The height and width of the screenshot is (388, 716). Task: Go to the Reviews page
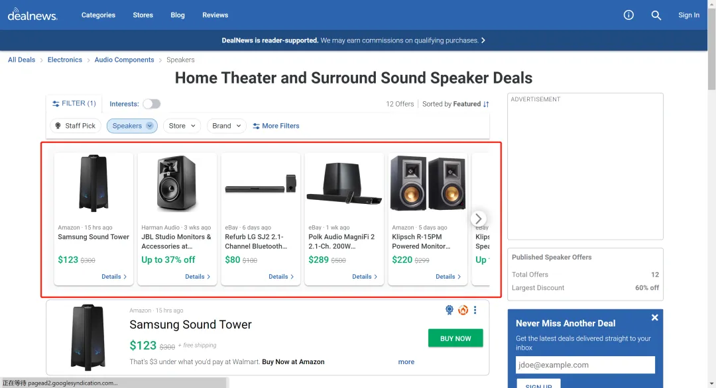(x=215, y=15)
